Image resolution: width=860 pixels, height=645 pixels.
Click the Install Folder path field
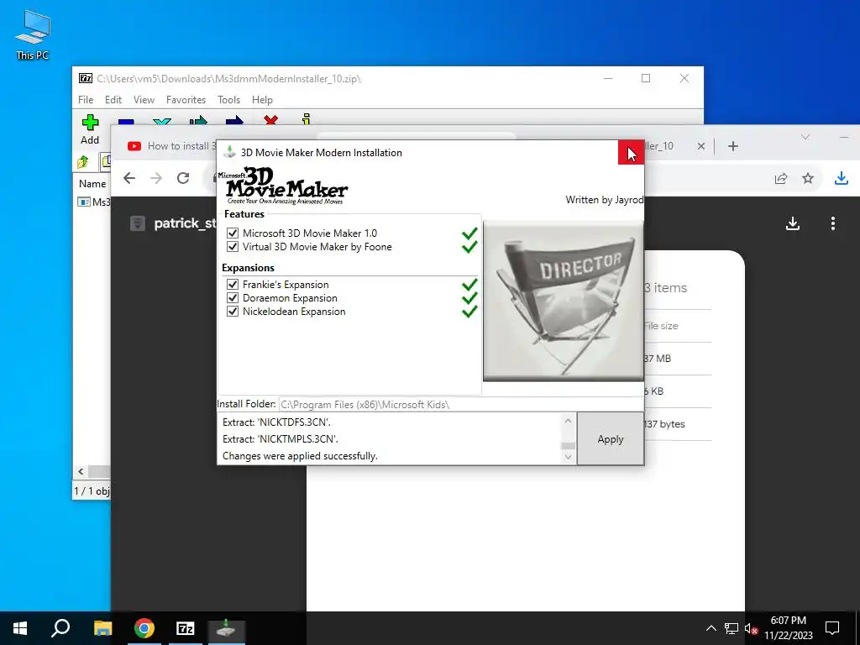461,404
